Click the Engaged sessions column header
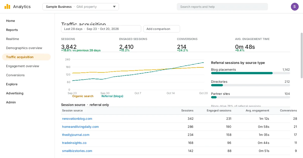Screen dimensions: 303x158 219,111
